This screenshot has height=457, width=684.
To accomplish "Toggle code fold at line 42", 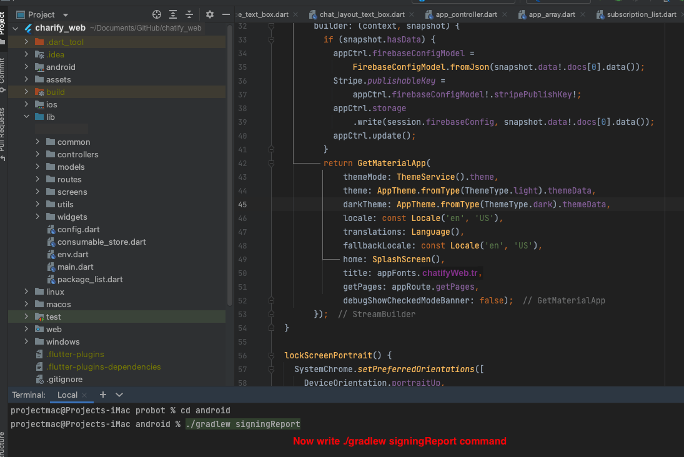I will [271, 163].
